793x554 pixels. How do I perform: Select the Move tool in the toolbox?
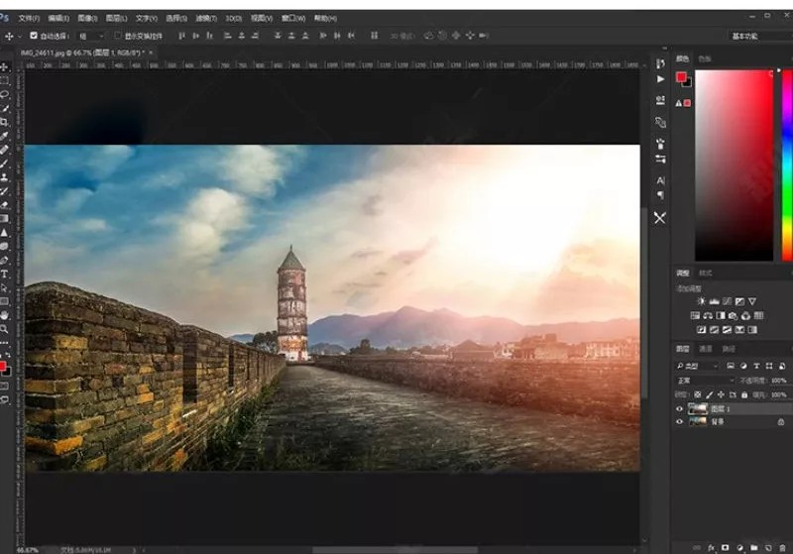coord(5,67)
